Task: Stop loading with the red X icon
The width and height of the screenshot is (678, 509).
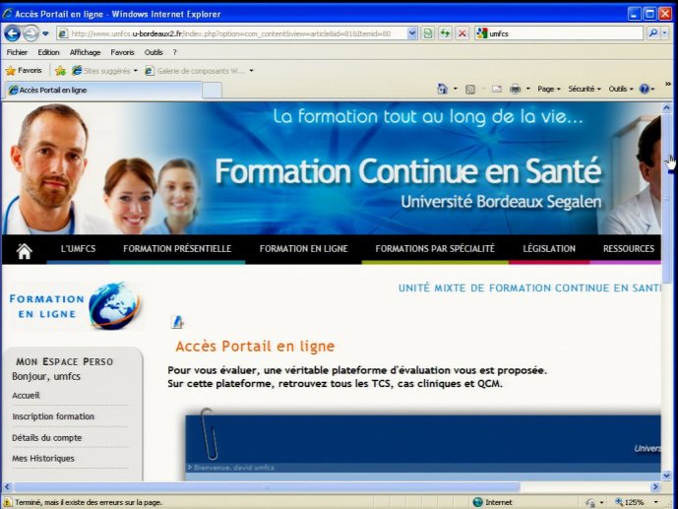Action: pyautogui.click(x=462, y=33)
